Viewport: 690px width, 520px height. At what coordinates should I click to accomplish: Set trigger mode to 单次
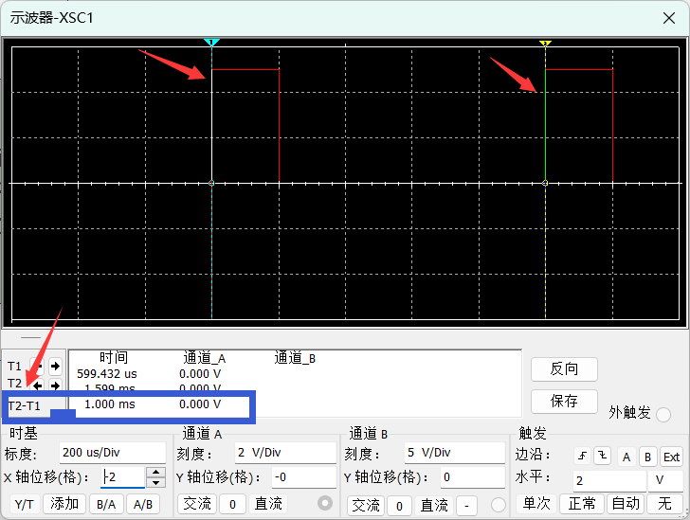tap(536, 503)
